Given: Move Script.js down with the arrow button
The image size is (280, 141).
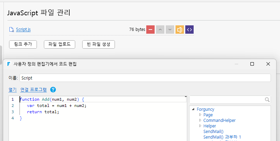Looking at the screenshot, I should tap(170, 30).
